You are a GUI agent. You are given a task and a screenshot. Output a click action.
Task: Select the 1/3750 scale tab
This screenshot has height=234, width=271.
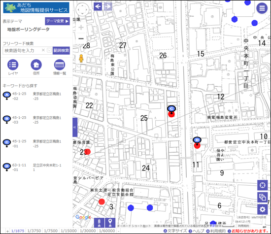pyautogui.click(x=34, y=231)
